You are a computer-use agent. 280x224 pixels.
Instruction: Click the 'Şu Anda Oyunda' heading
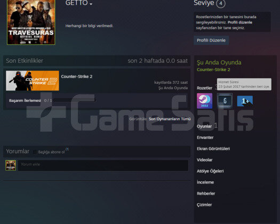click(x=219, y=62)
